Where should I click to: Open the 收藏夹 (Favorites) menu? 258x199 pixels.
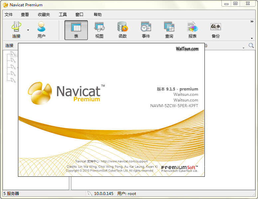pyautogui.click(x=44, y=15)
